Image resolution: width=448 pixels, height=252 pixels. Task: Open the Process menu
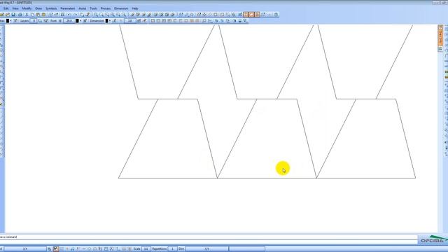pos(106,8)
